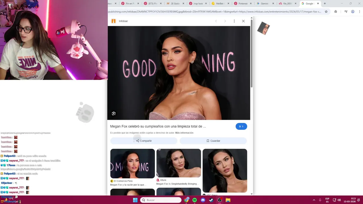The height and width of the screenshot is (204, 363).
Task: Switch to the '3E Golde' tab
Action: [176, 3]
